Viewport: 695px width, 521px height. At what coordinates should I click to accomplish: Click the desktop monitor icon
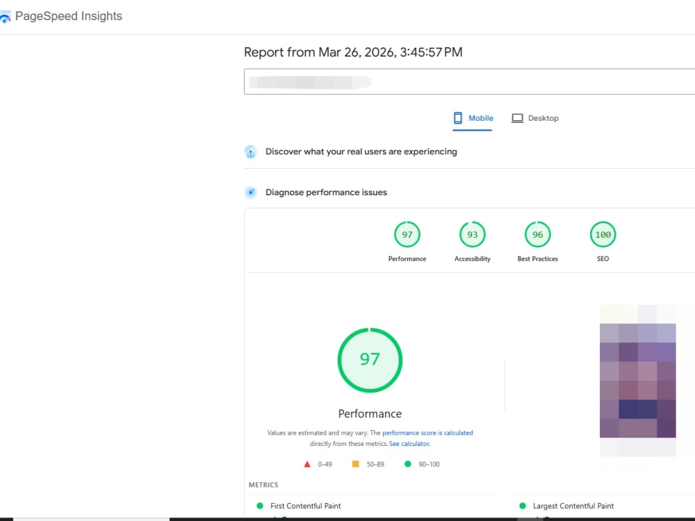[517, 118]
